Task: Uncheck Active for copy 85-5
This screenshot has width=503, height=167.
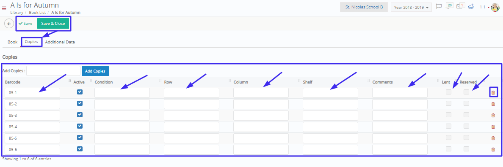Action: pyautogui.click(x=80, y=137)
